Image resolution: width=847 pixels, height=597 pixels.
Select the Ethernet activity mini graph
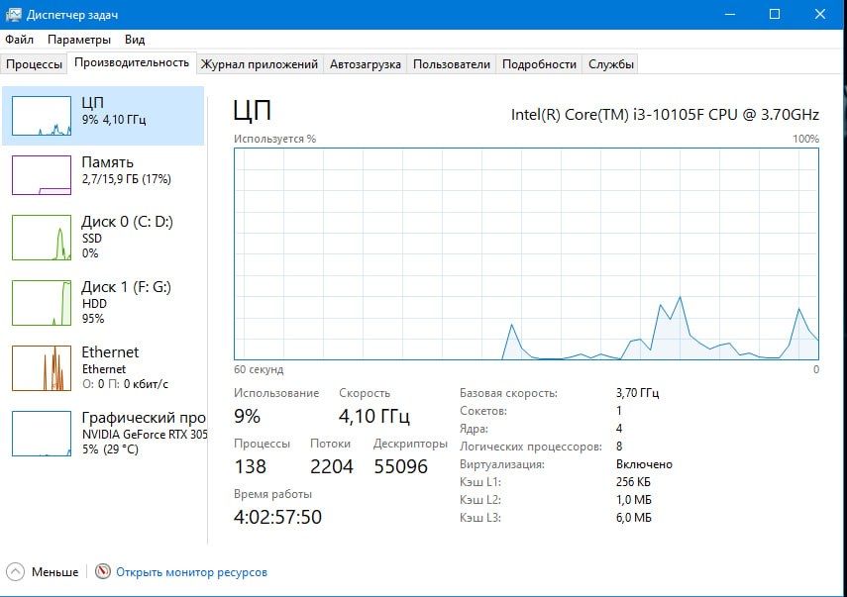point(42,368)
